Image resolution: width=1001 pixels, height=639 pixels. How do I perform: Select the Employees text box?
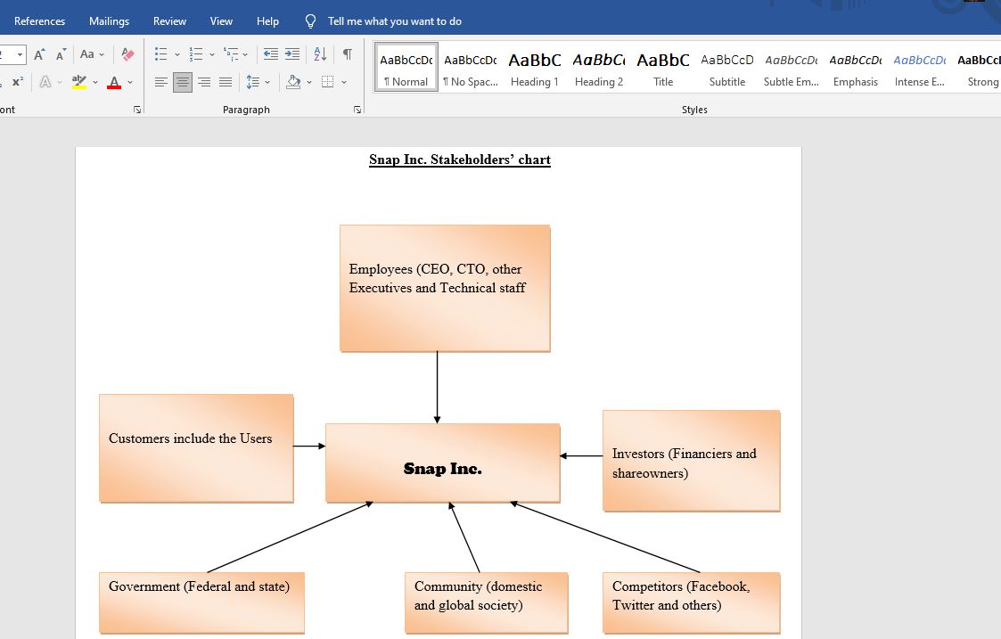[445, 288]
